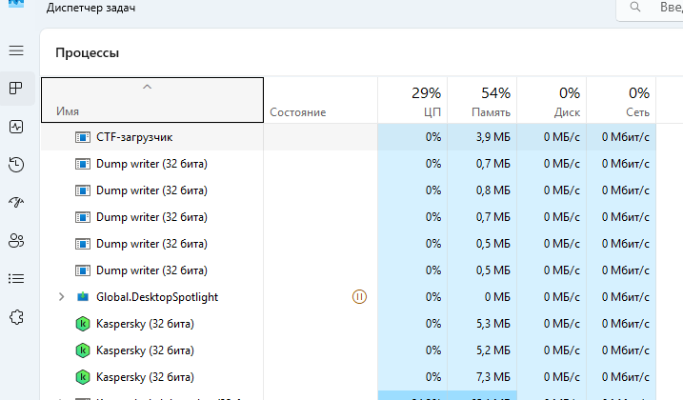Click the Dump writer icon with 0,8 МБ memory

coord(83,190)
